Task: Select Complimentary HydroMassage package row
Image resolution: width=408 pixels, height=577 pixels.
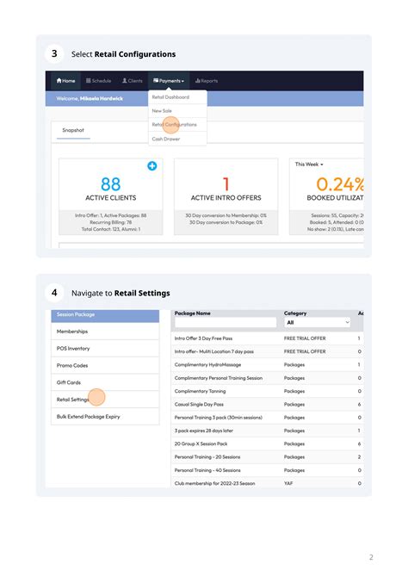Action: [268, 364]
